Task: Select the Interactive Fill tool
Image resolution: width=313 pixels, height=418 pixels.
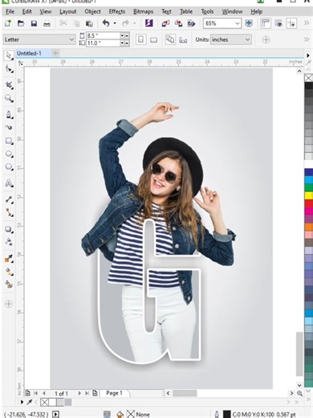Action: (x=9, y=272)
